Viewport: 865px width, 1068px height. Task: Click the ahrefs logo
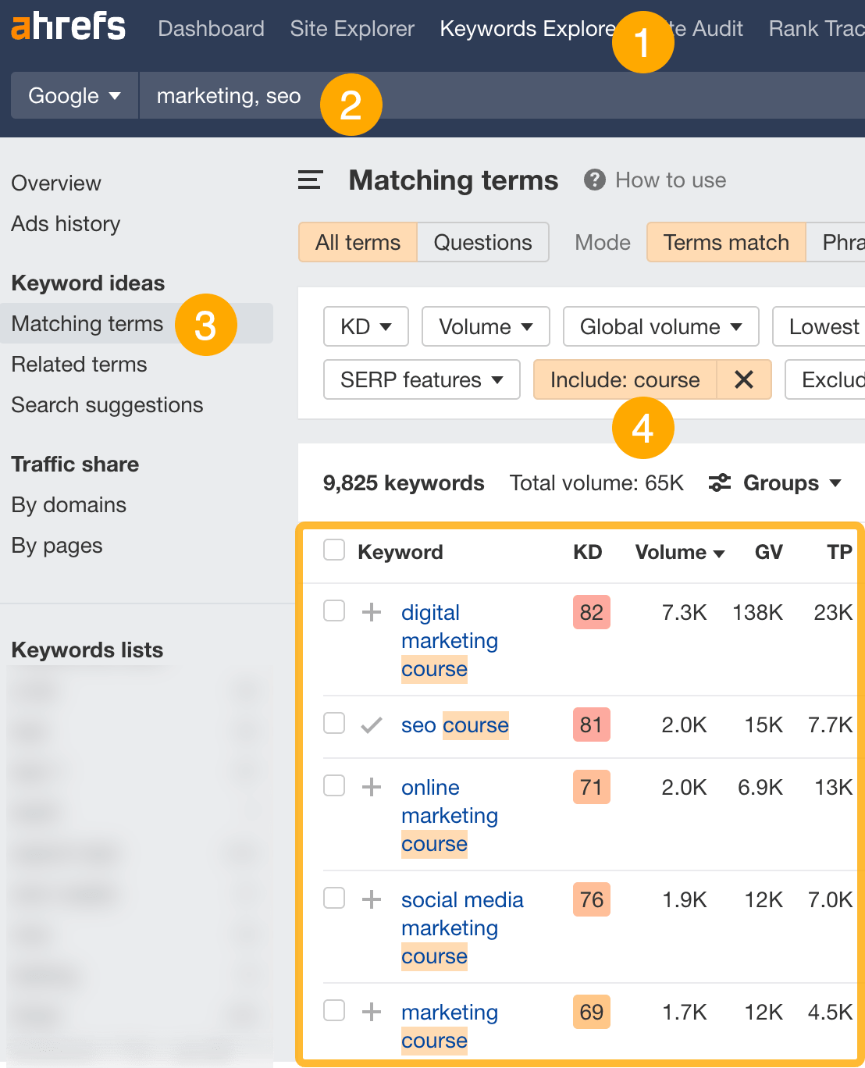tap(67, 27)
